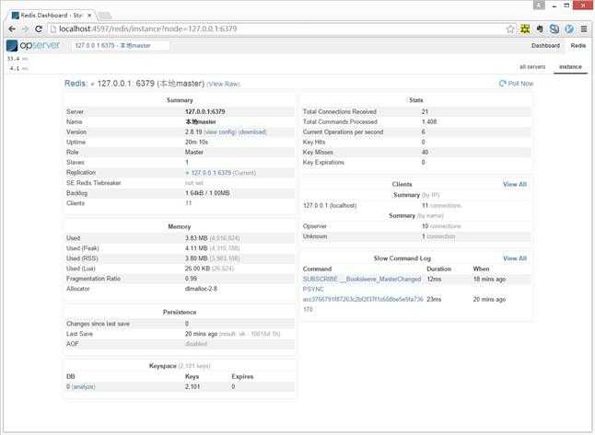
Task: Click the Fragmentation Ratio value 0.99
Action: click(191, 279)
